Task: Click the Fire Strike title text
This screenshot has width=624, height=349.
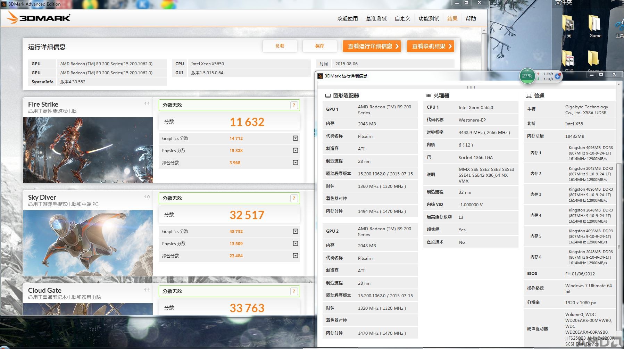Action: pos(43,104)
